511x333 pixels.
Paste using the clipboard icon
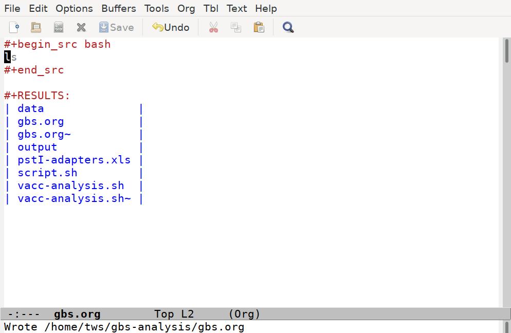259,27
